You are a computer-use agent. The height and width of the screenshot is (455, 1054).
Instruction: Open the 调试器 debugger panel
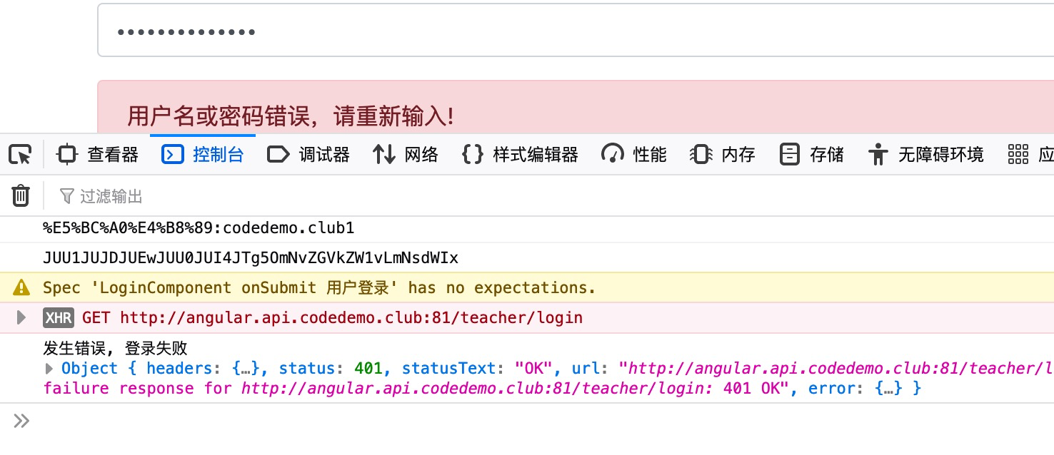pos(308,154)
